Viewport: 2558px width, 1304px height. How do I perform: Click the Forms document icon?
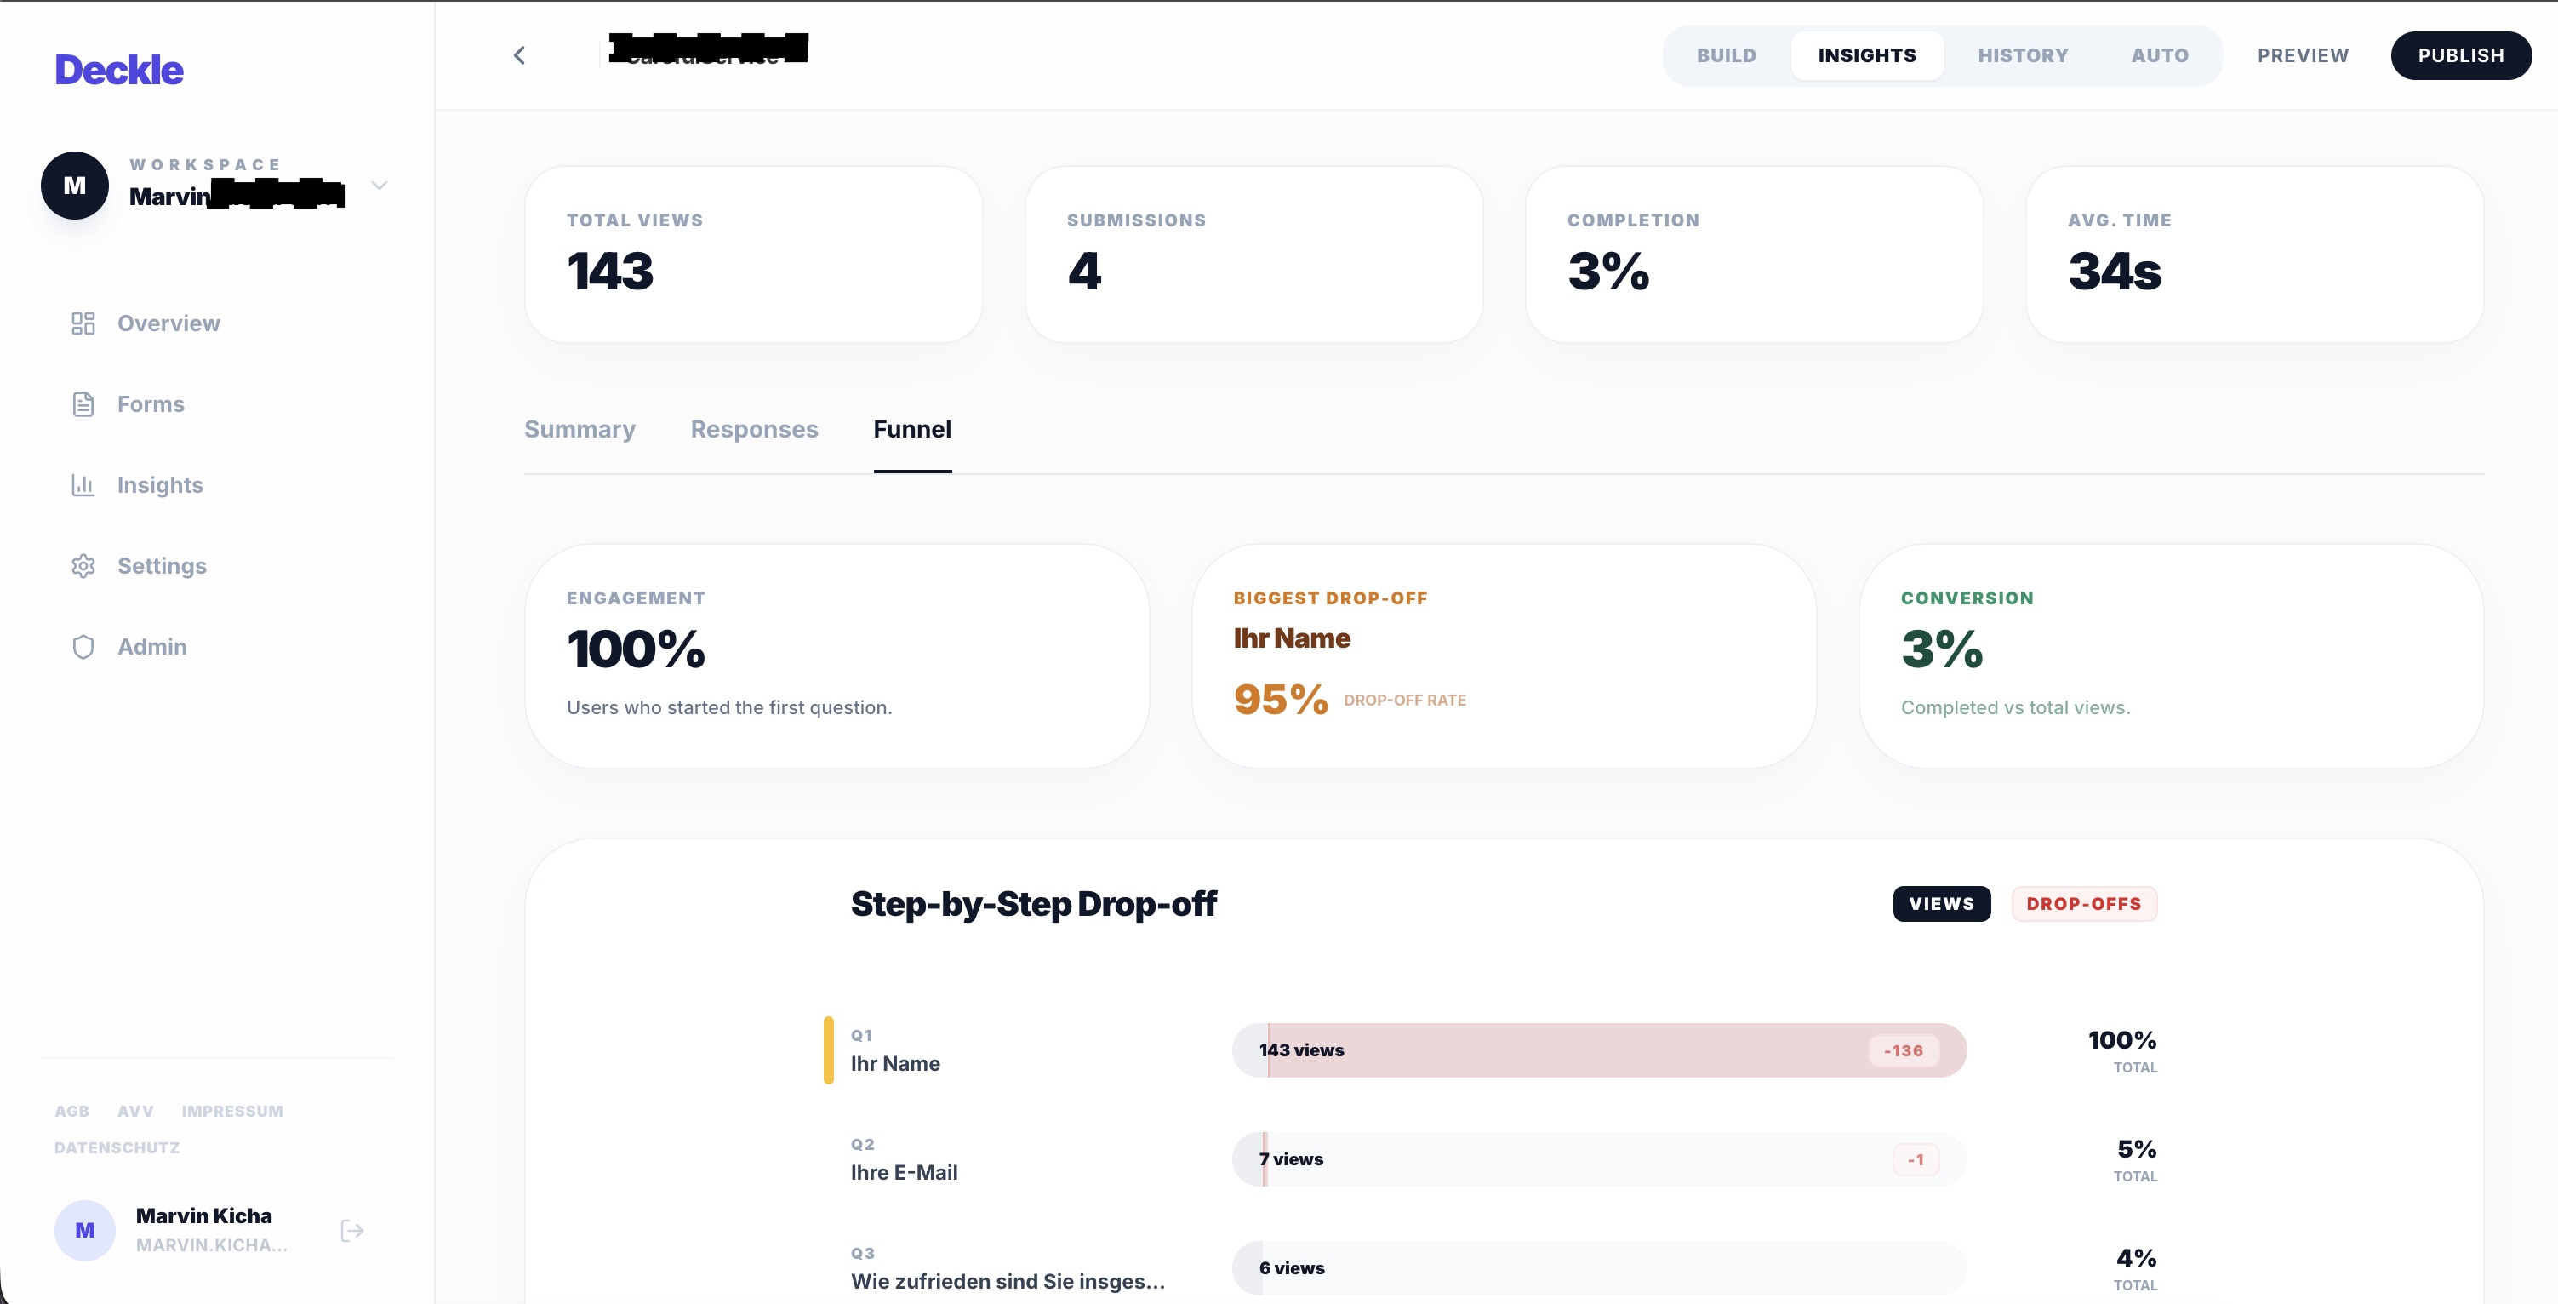(x=83, y=404)
